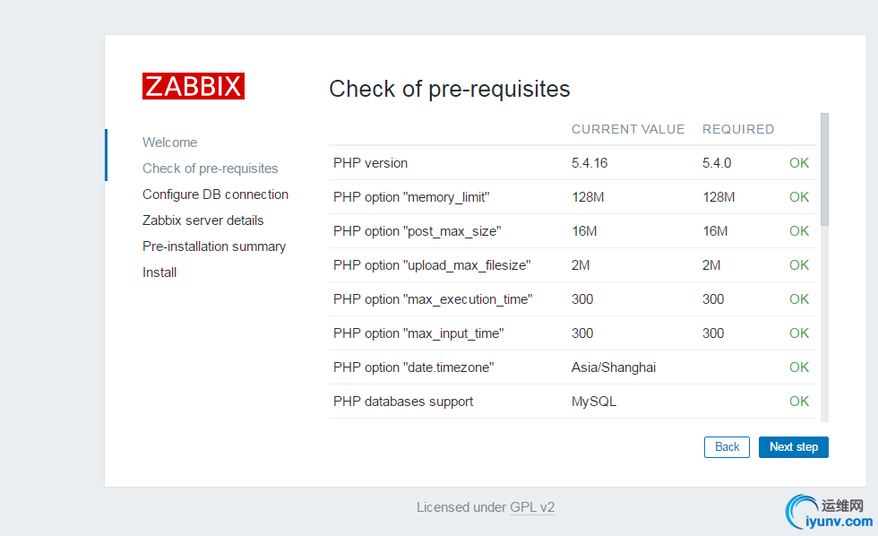Click the PHP option "upload_max_filesize" label

tap(432, 265)
